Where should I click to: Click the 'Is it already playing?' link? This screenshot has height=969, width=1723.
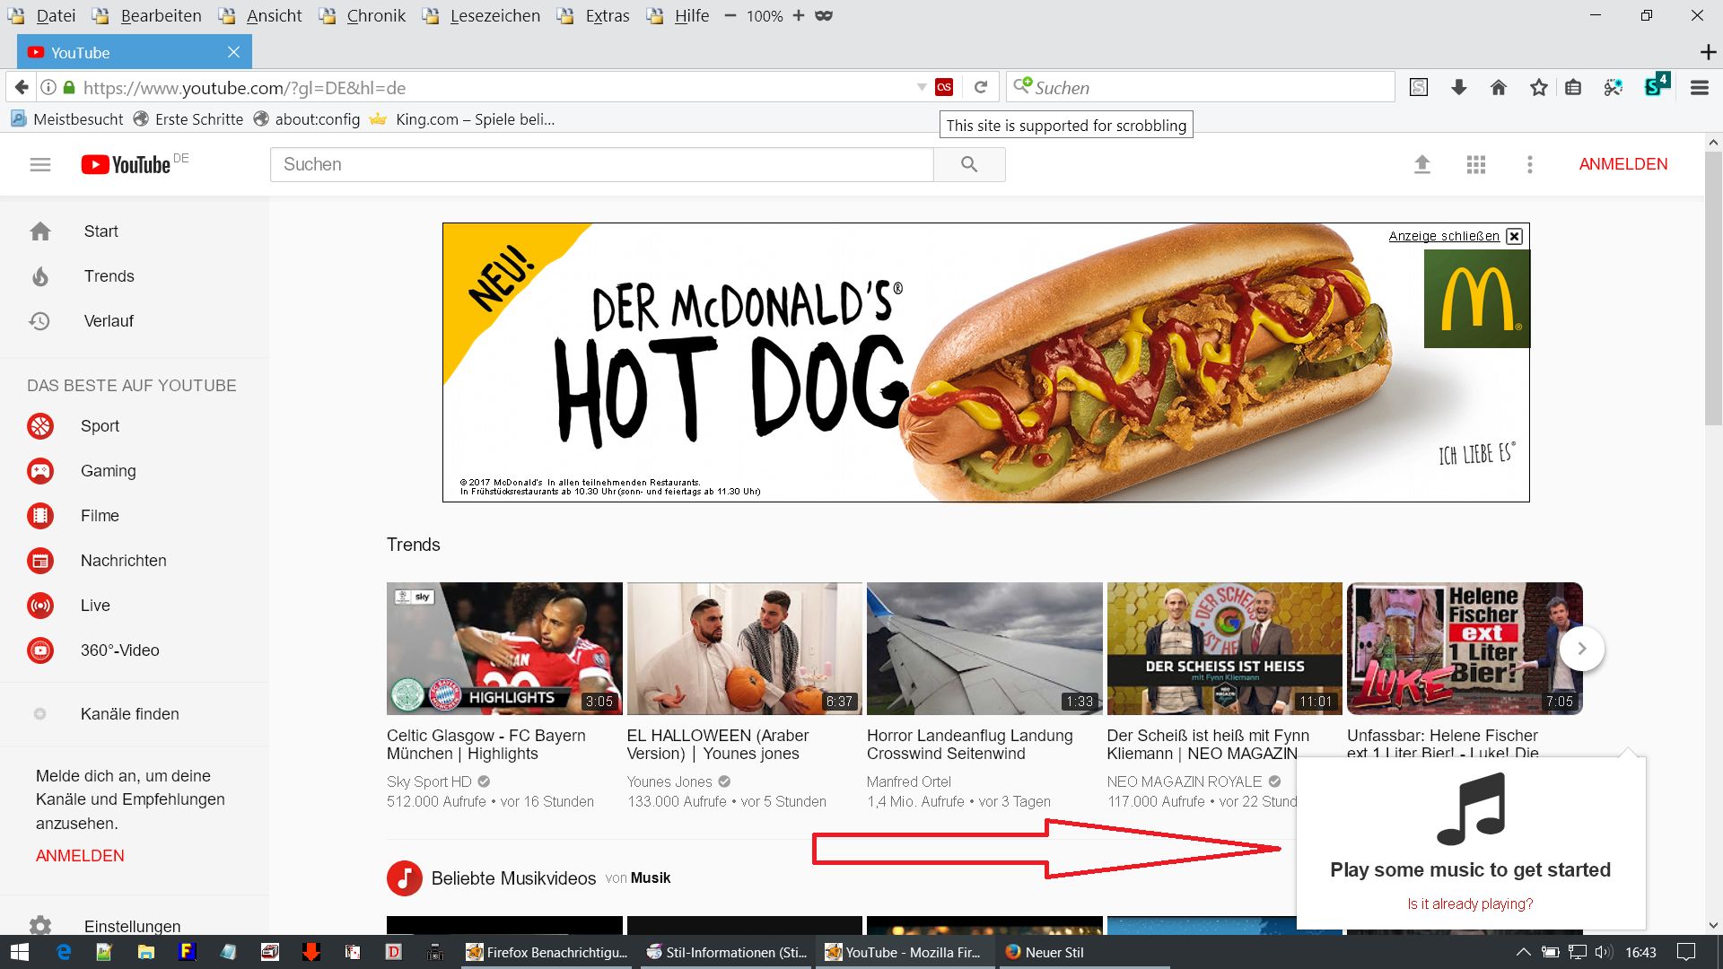(x=1470, y=904)
